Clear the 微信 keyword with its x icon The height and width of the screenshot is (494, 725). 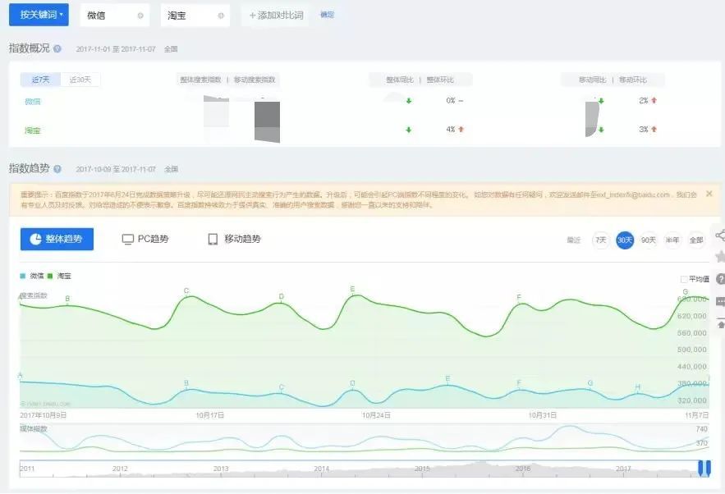pos(140,16)
